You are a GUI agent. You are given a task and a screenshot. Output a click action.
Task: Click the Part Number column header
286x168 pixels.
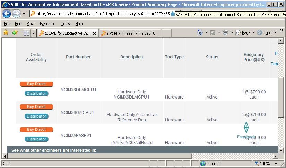78,57
